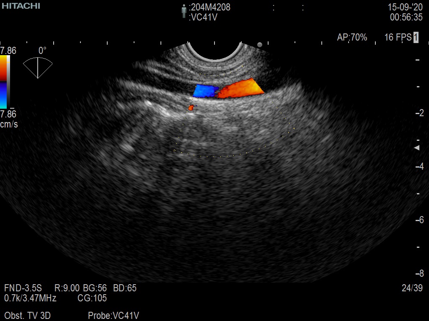Click the exam time 00:56:35

pyautogui.click(x=406, y=18)
